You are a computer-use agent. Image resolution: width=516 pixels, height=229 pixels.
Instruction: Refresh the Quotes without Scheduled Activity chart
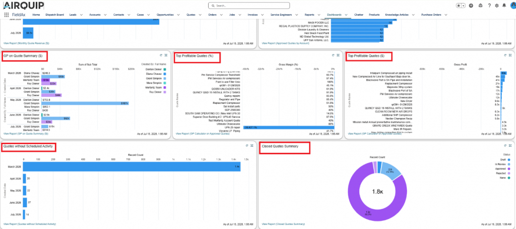click(x=247, y=145)
